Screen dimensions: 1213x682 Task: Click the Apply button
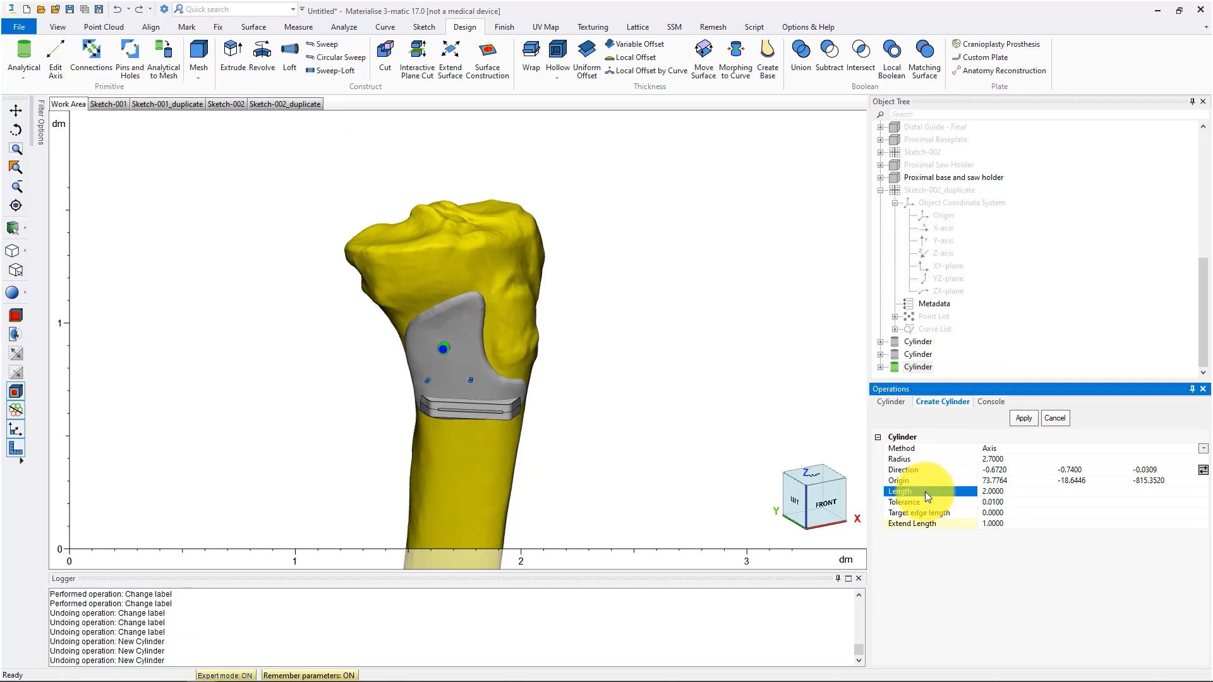tap(1023, 418)
